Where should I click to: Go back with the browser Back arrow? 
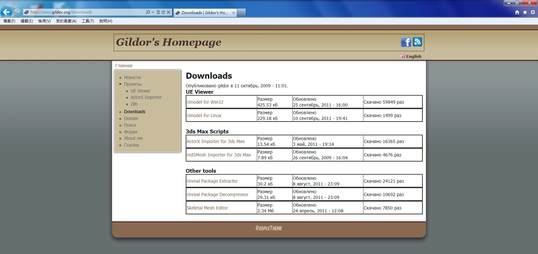(x=6, y=12)
